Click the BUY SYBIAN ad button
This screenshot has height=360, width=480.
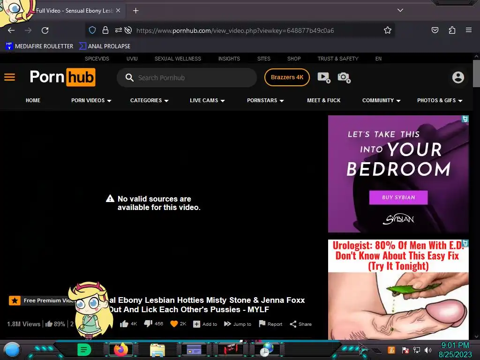click(x=398, y=197)
